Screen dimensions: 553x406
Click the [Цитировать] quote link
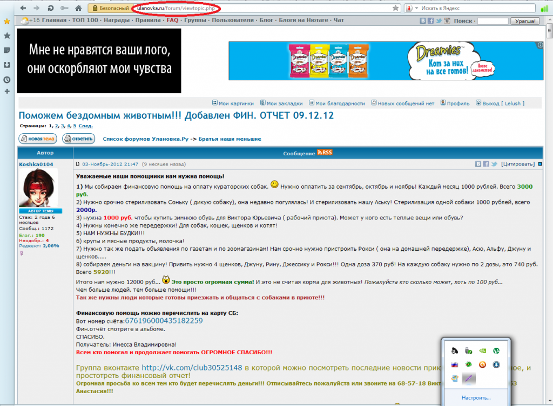pyautogui.click(x=518, y=164)
